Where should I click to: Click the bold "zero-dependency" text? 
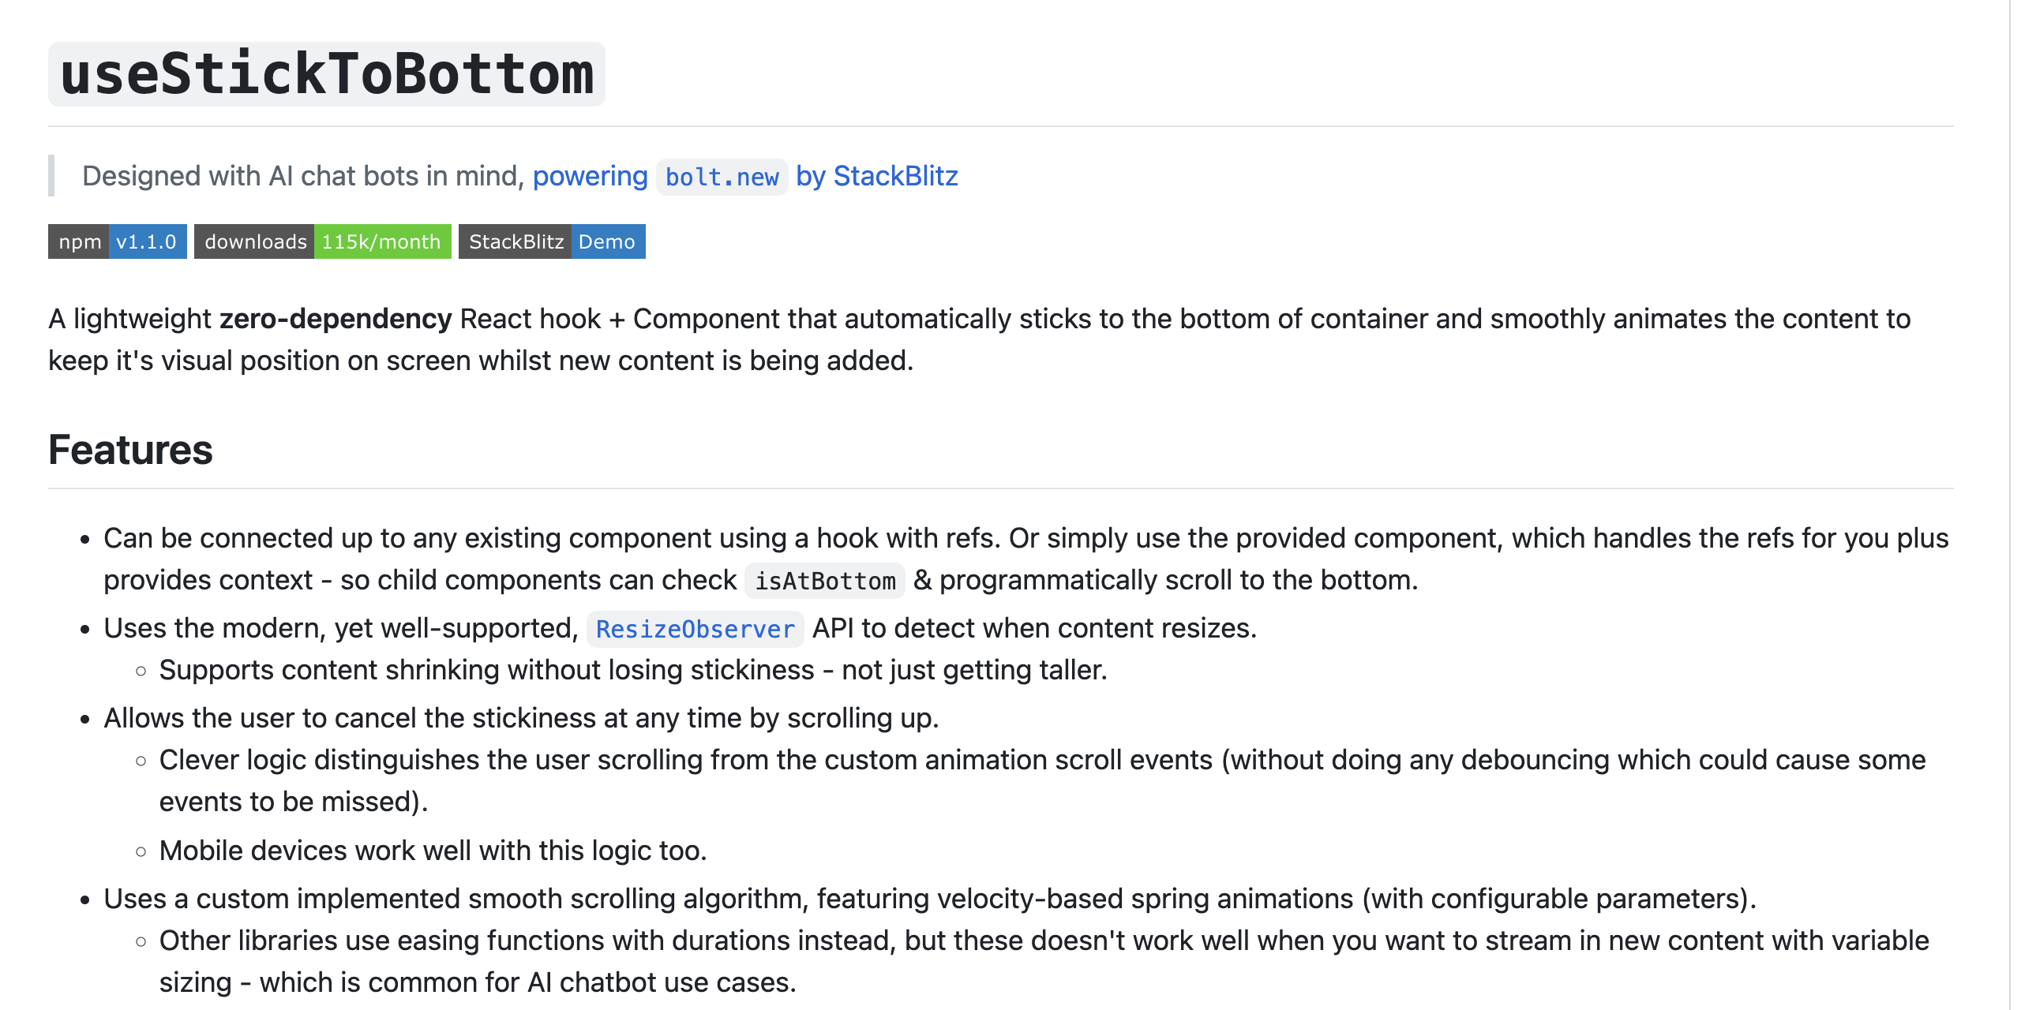click(336, 319)
